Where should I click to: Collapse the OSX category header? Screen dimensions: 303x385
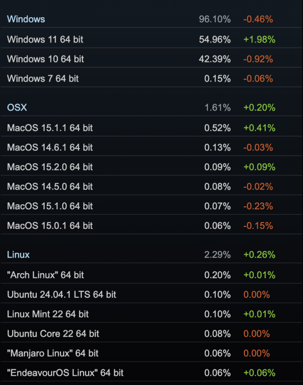(x=17, y=108)
